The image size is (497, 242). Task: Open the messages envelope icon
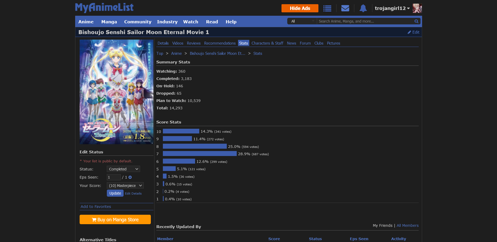pos(345,8)
